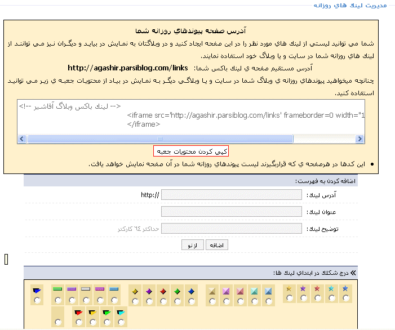Click the red flag arrow icon
Viewport: 395px width, 330px height.
point(78,313)
